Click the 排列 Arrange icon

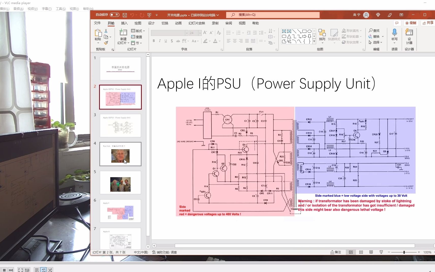(x=322, y=33)
